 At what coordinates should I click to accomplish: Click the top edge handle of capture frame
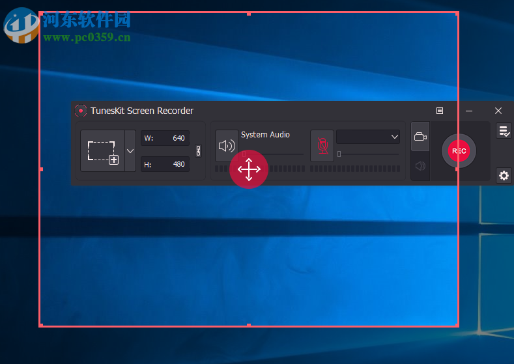pyautogui.click(x=249, y=14)
